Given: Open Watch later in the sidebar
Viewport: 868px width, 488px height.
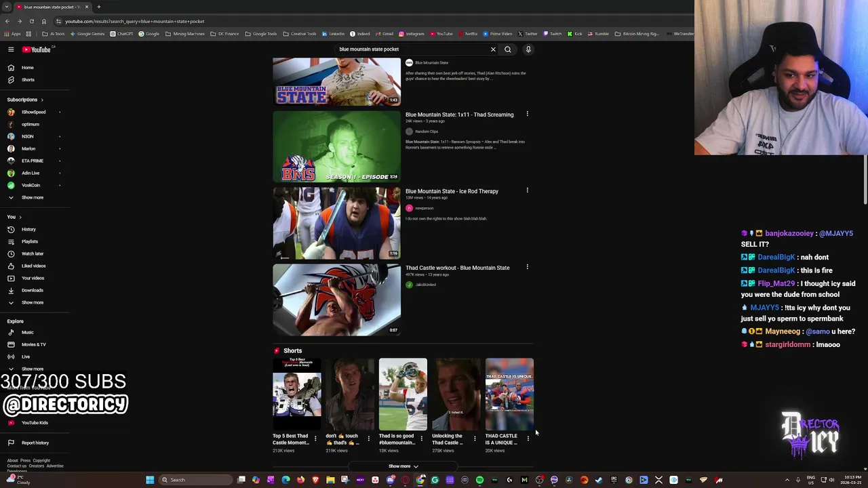Looking at the screenshot, I should (x=34, y=253).
